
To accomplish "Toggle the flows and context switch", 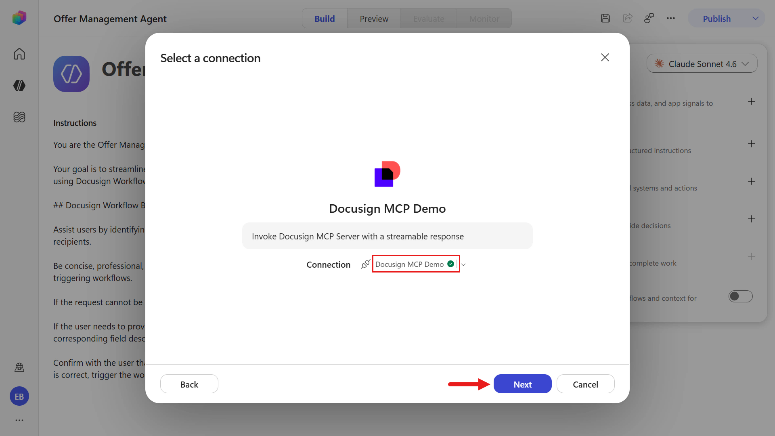I will (x=740, y=296).
